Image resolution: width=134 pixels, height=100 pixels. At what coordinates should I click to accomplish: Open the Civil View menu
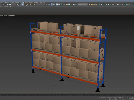(x=31, y=2)
